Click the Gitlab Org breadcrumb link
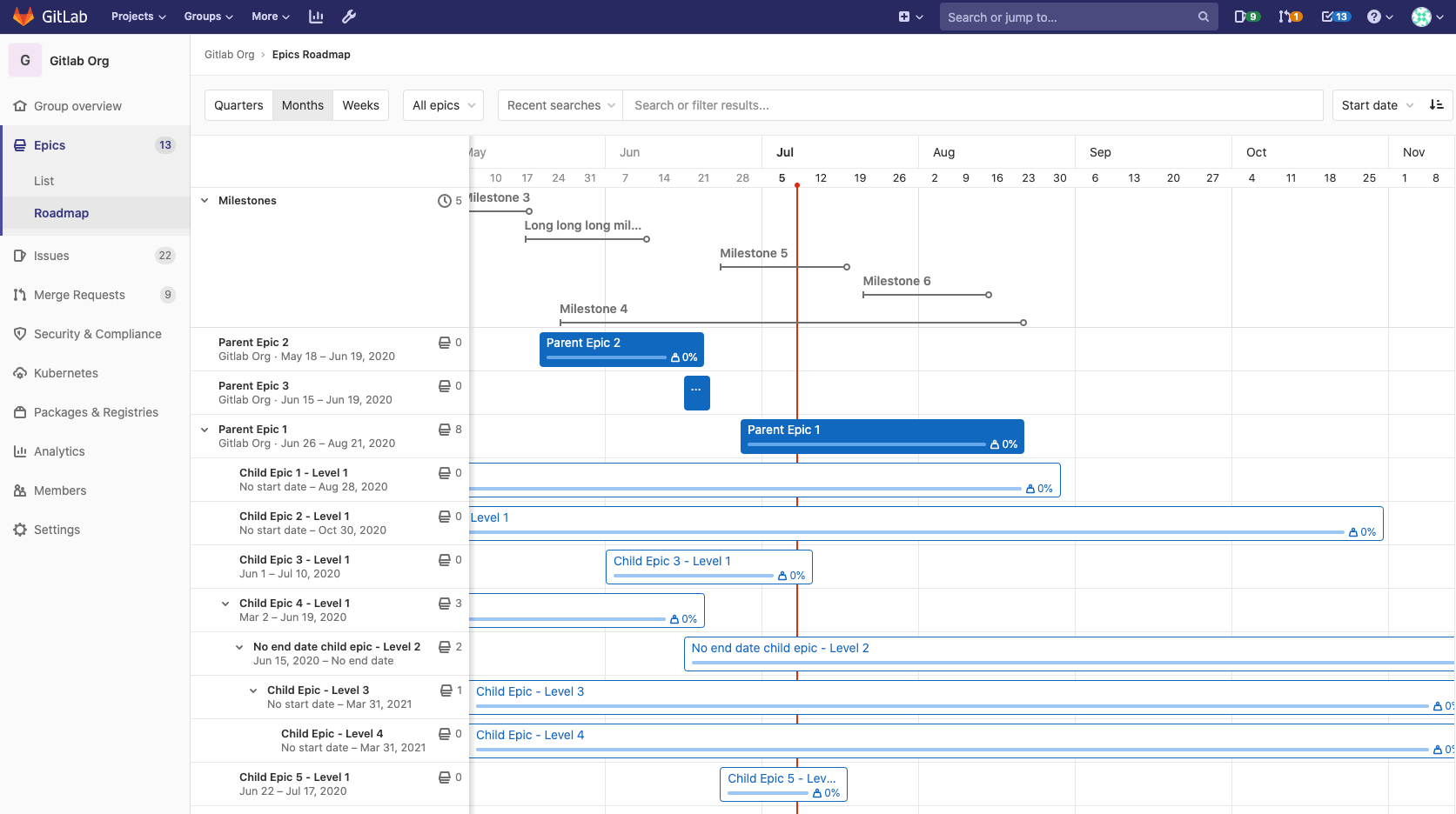The width and height of the screenshot is (1456, 814). pos(229,54)
